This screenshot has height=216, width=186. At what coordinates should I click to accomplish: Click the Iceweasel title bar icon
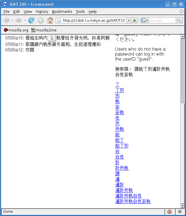click(x=5, y=4)
